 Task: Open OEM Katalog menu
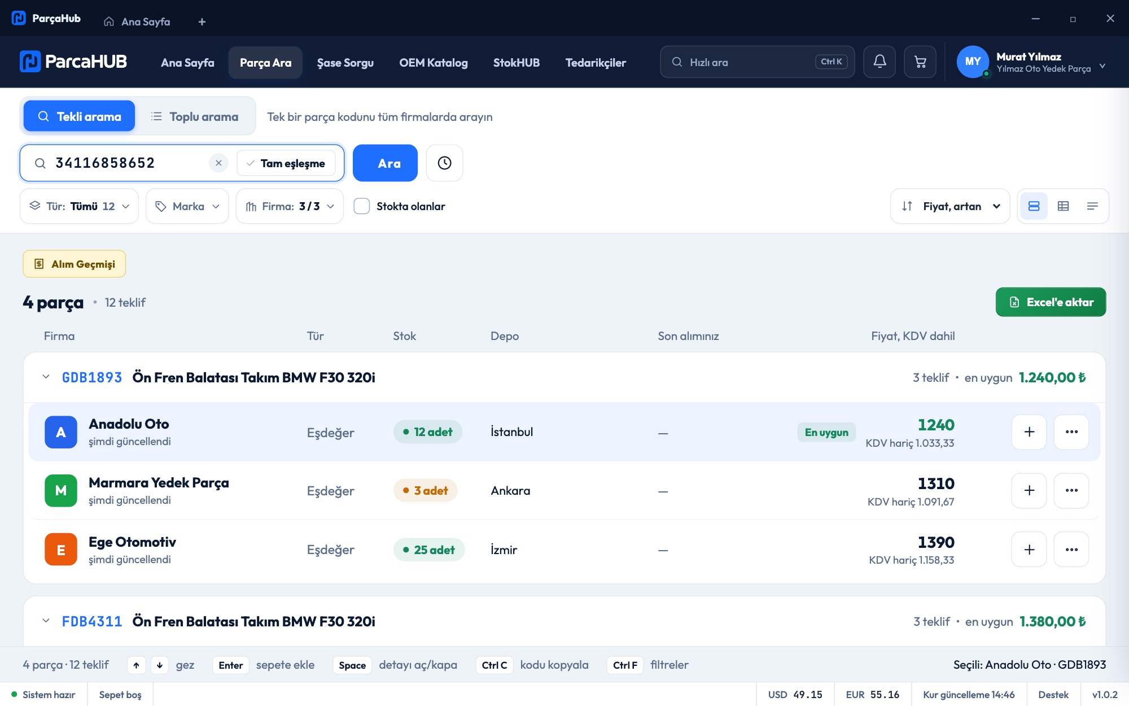[x=434, y=63]
